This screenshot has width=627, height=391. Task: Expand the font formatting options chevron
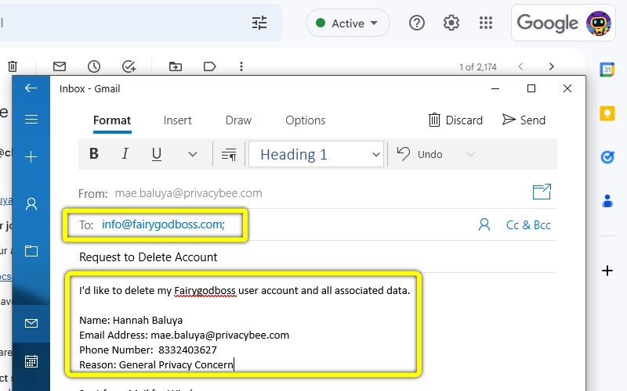coord(193,155)
